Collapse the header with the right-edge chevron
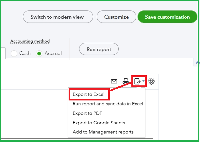The image size is (200, 142). 197,62
